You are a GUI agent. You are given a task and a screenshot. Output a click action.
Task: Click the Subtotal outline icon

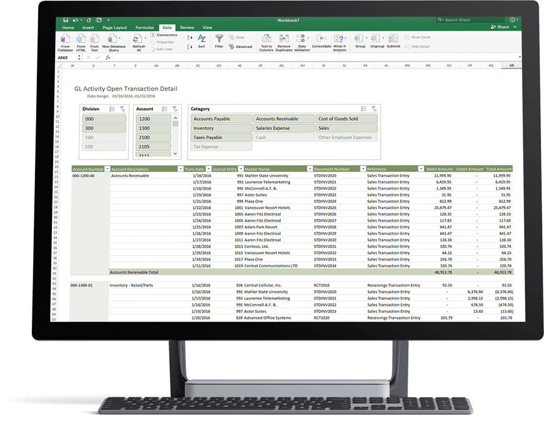coord(394,39)
